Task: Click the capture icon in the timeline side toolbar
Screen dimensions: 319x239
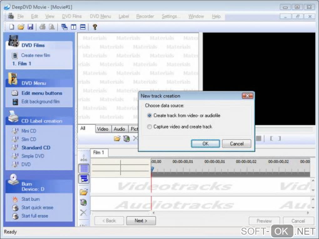Action: click(84, 202)
